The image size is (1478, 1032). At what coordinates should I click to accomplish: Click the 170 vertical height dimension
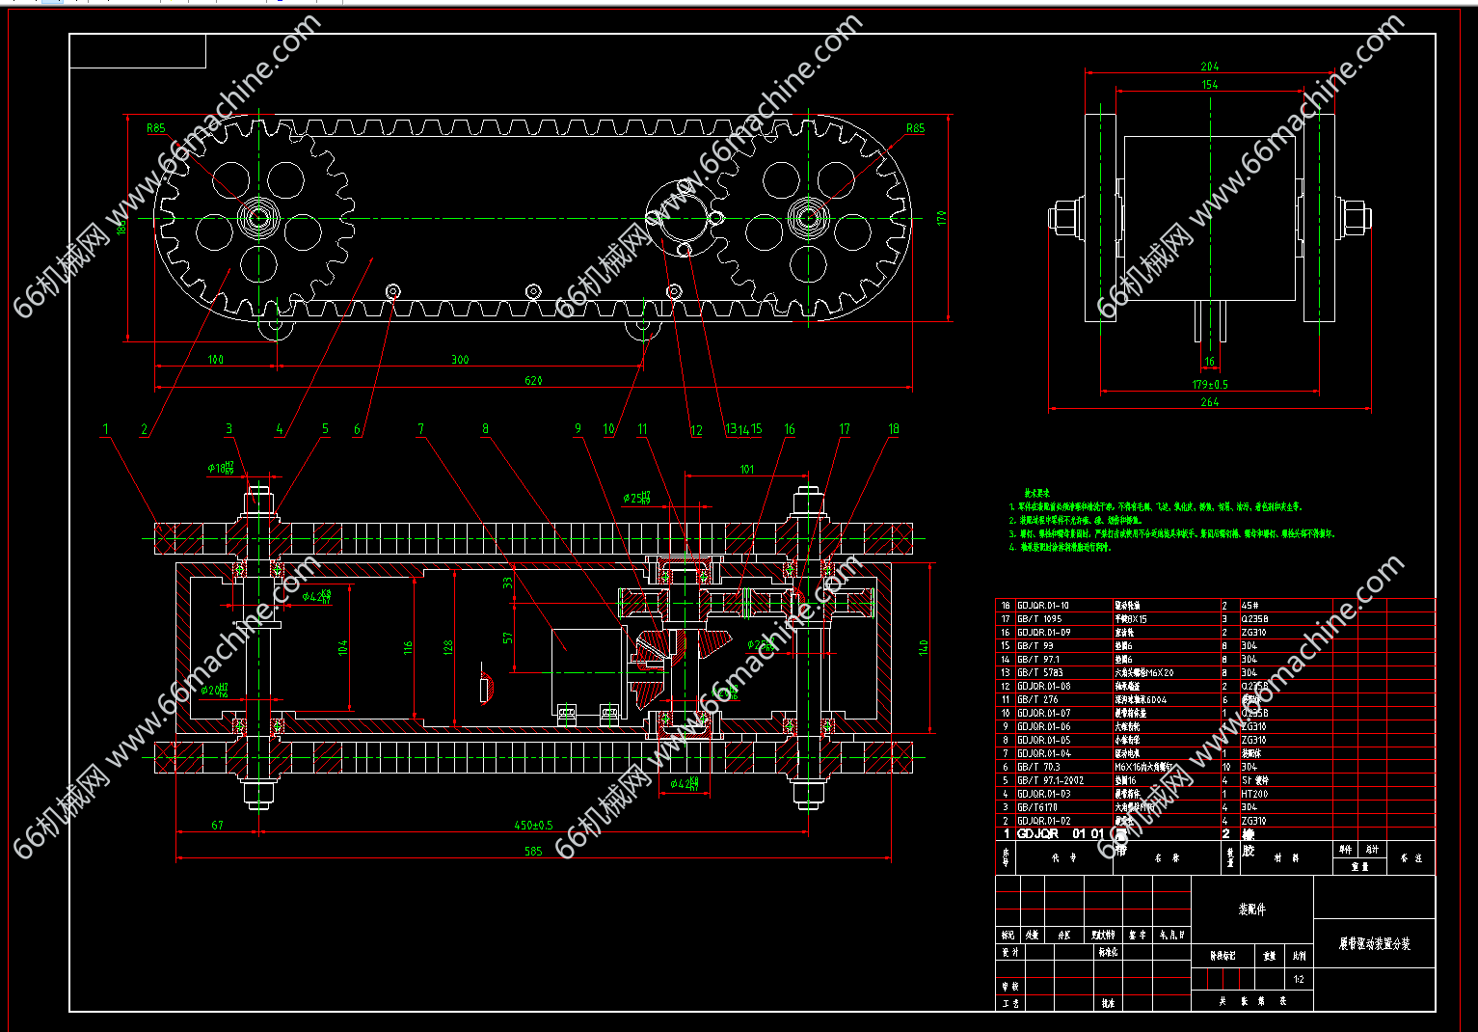942,218
